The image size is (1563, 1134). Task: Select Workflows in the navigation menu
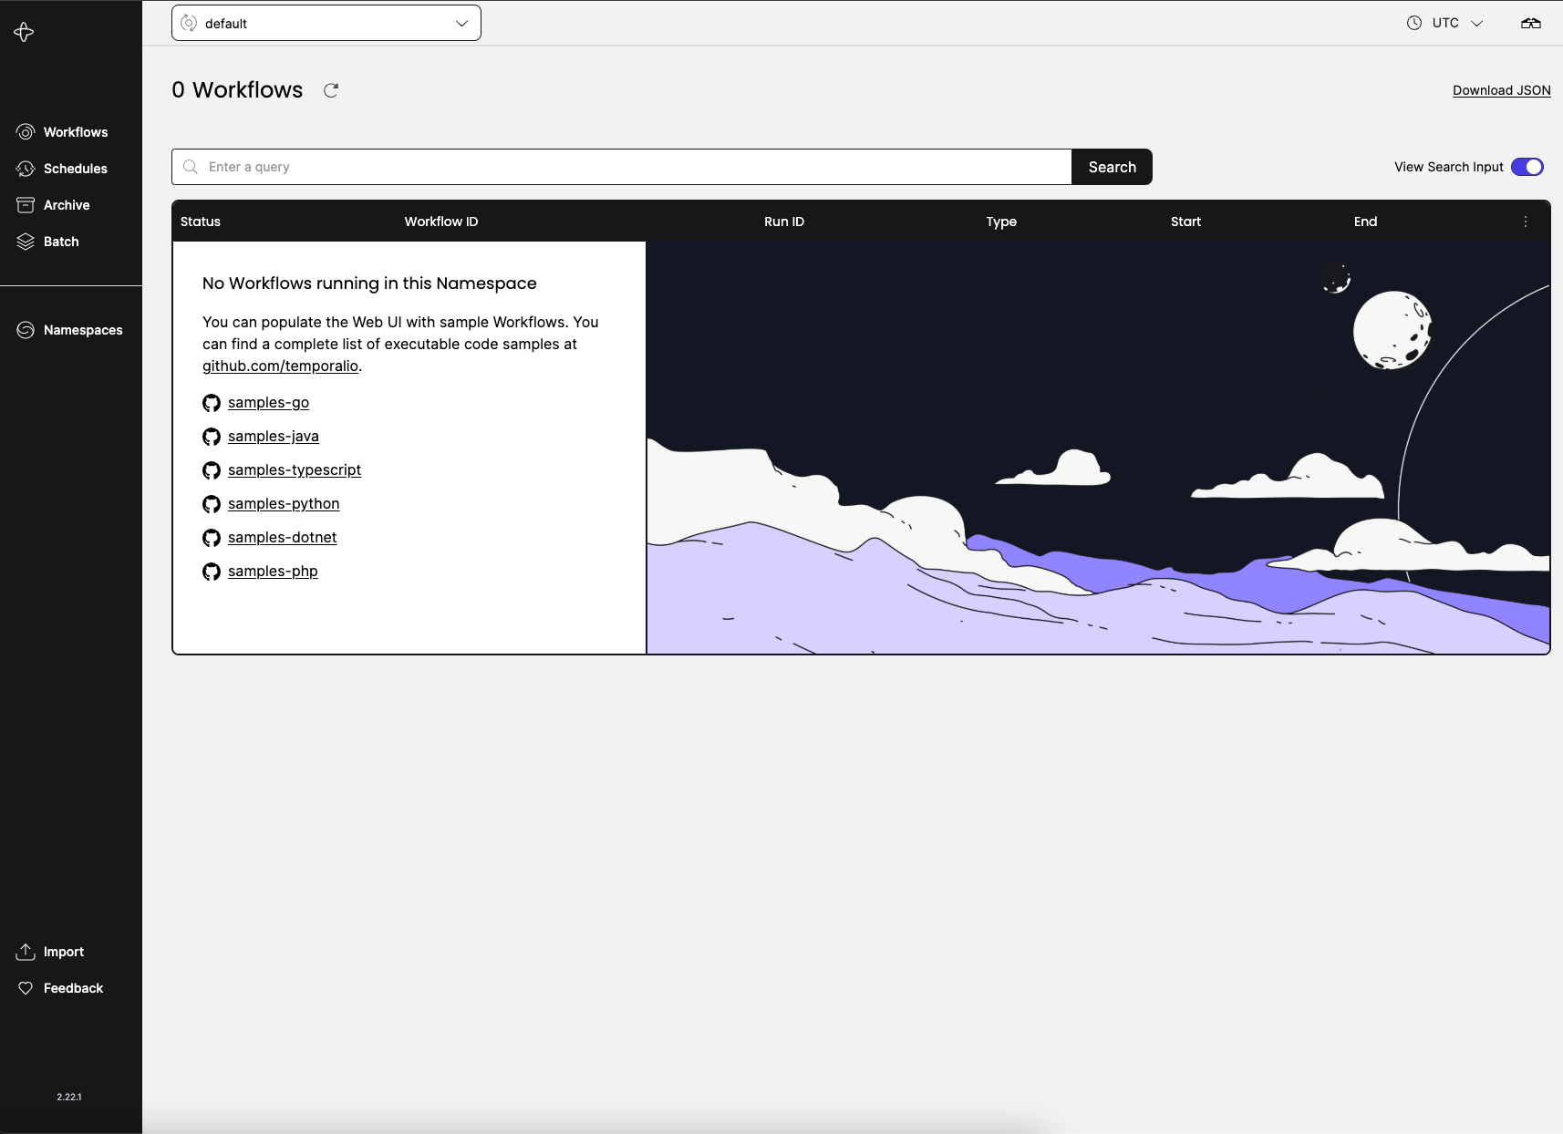tap(75, 131)
